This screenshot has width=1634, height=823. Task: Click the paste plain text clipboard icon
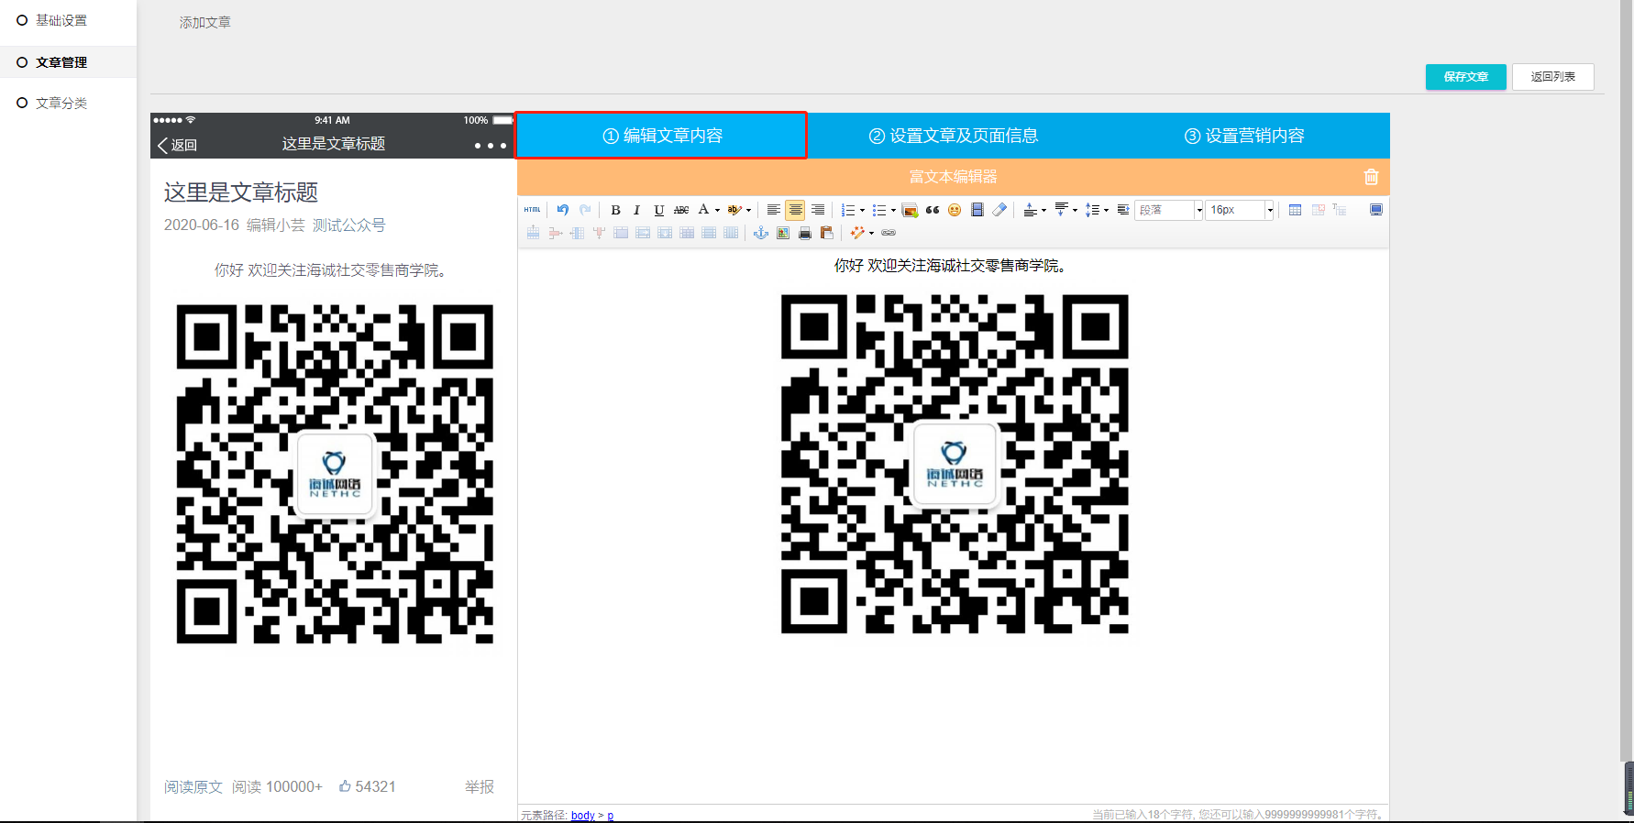827,233
